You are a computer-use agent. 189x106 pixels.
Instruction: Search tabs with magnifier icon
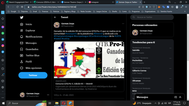170,2
